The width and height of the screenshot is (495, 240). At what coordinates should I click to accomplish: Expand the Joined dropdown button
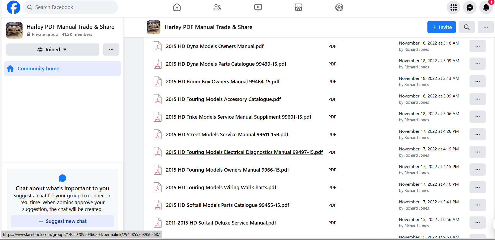pos(52,50)
